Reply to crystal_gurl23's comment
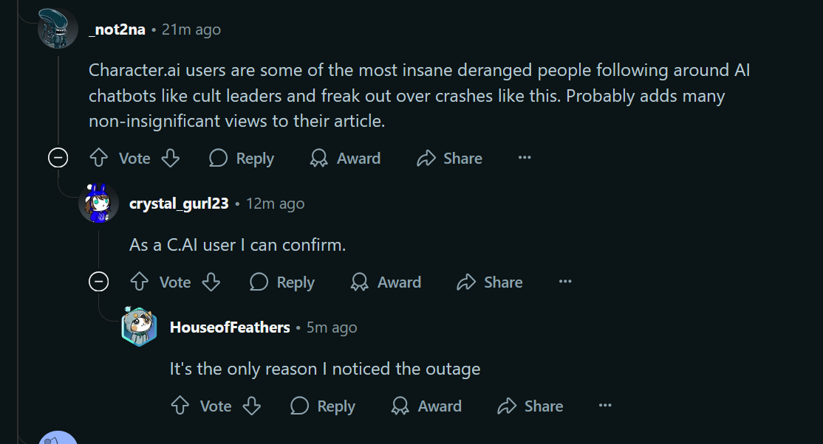 coord(281,282)
